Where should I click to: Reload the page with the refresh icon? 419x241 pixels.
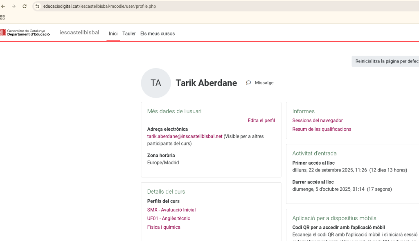point(25,6)
